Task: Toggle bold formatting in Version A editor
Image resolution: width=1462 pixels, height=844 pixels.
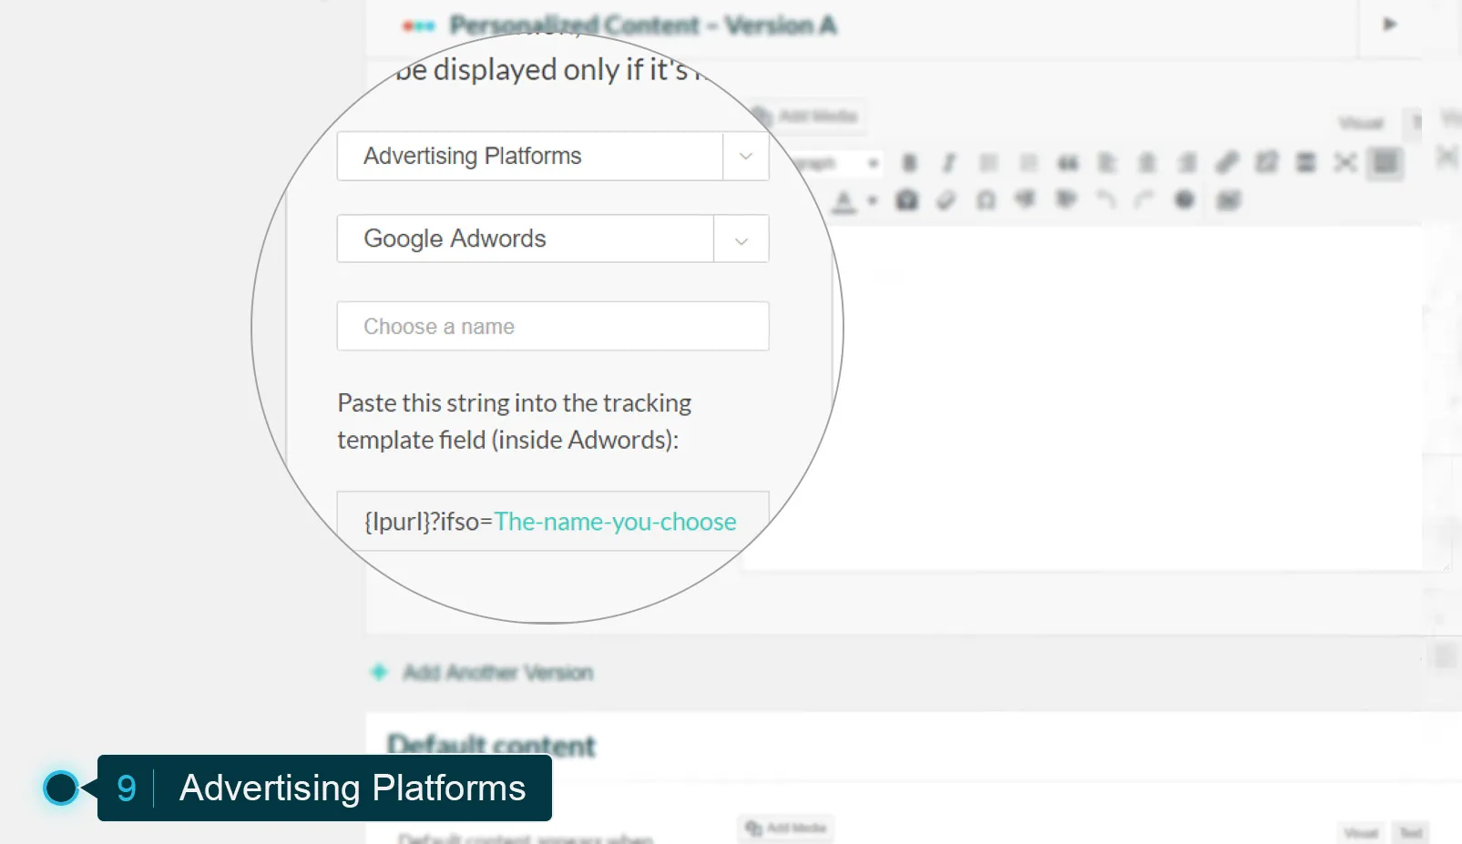Action: (909, 163)
